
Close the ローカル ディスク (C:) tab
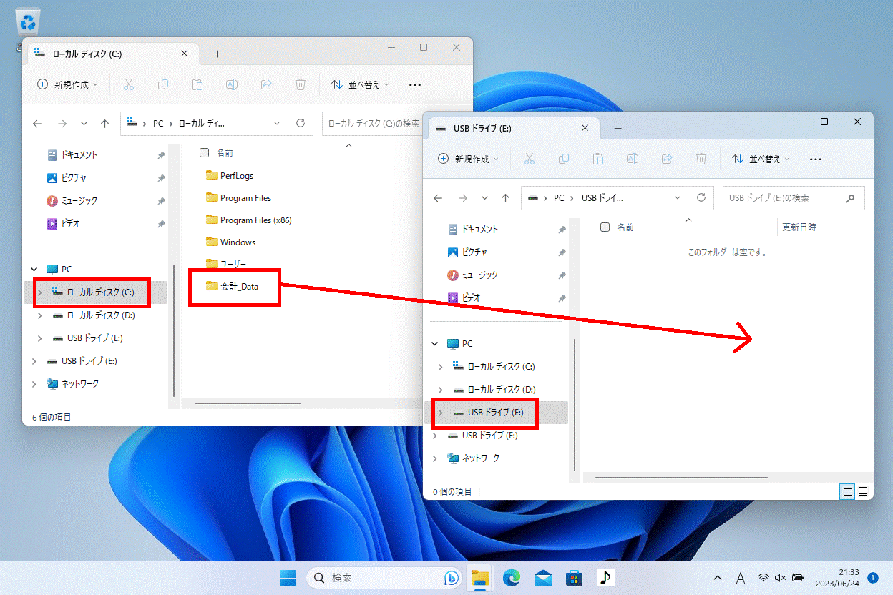pos(184,54)
